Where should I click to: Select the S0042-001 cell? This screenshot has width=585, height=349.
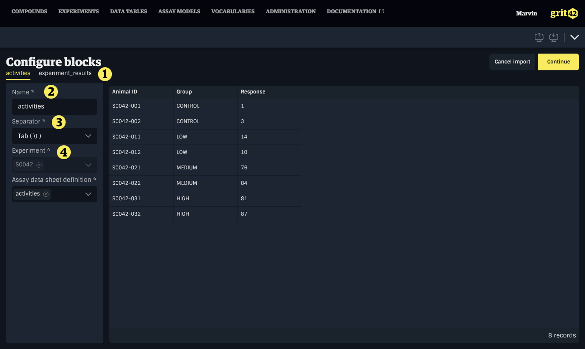point(141,106)
